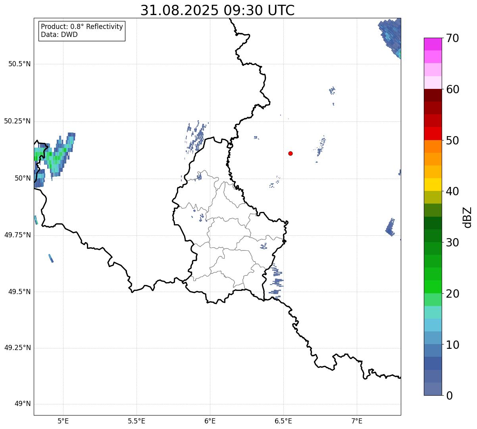The height and width of the screenshot is (429, 477).
Task: Click the yellow colorbar segment at 40
Action: click(x=433, y=185)
